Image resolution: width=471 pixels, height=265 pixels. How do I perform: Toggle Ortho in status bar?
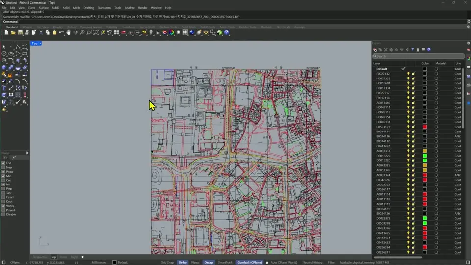183,262
